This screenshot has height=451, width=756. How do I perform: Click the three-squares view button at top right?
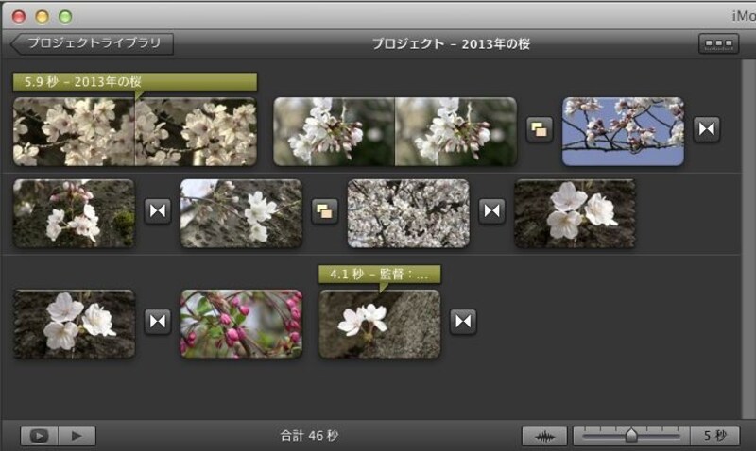tap(718, 44)
